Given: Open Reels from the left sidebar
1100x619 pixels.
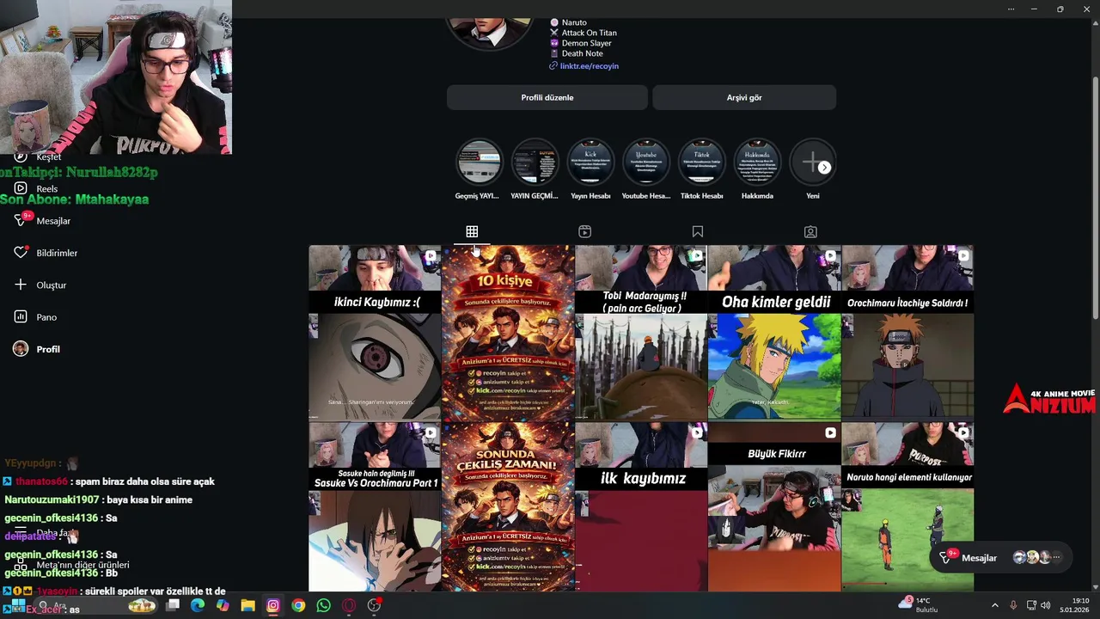Looking at the screenshot, I should point(35,189).
